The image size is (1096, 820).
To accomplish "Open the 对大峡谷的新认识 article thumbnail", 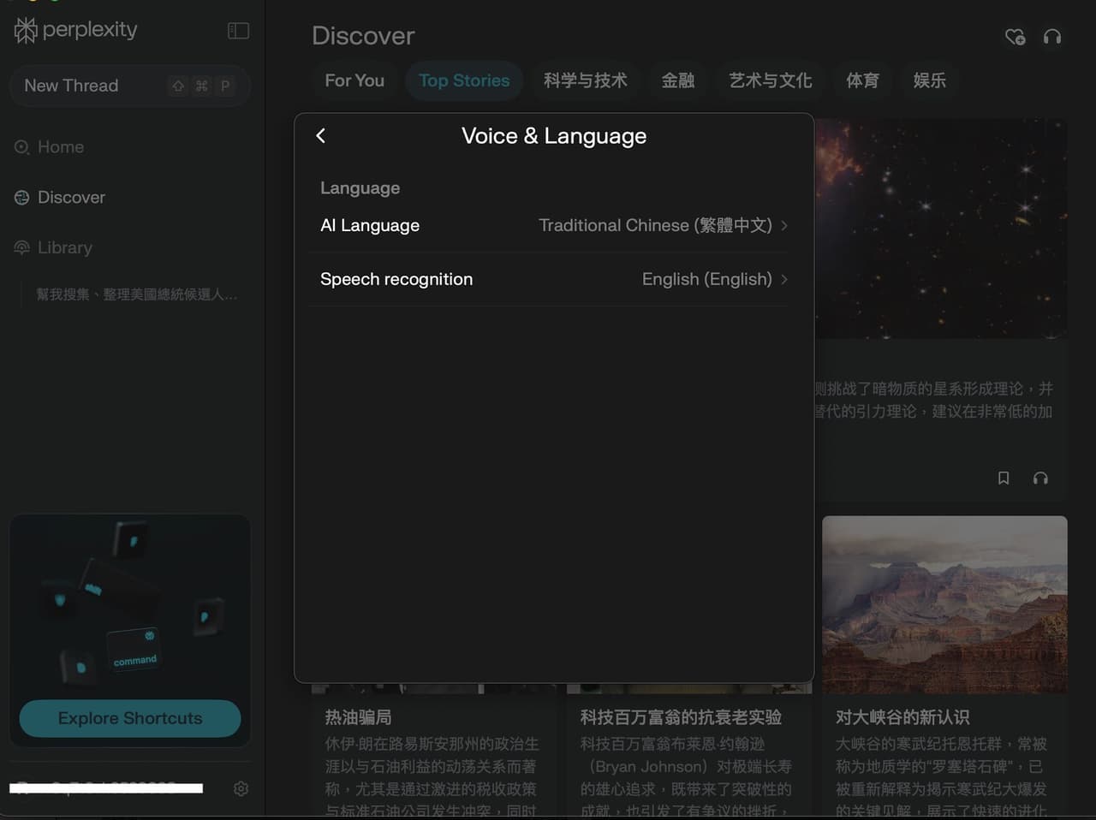I will pos(944,604).
